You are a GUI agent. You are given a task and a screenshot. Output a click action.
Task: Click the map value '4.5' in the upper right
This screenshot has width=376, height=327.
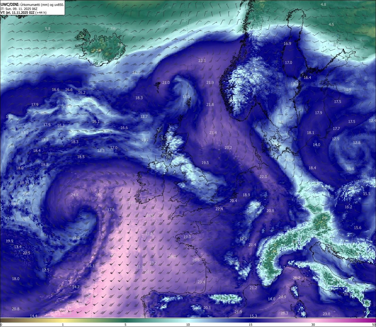331,25
